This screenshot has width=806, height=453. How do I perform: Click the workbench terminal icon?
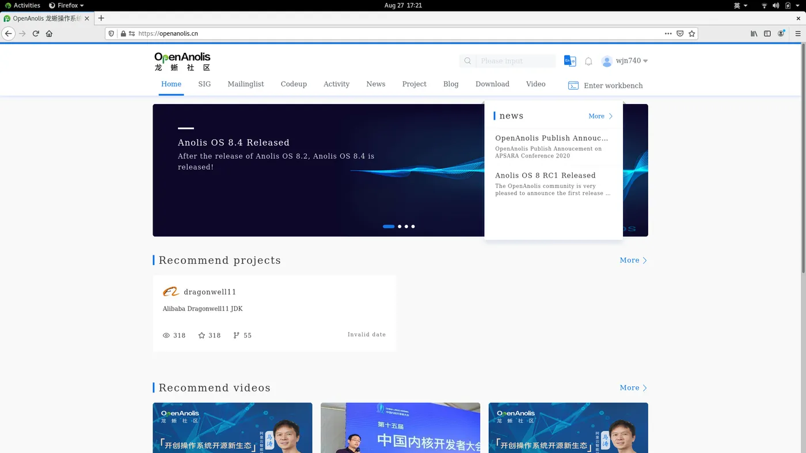[x=573, y=86]
